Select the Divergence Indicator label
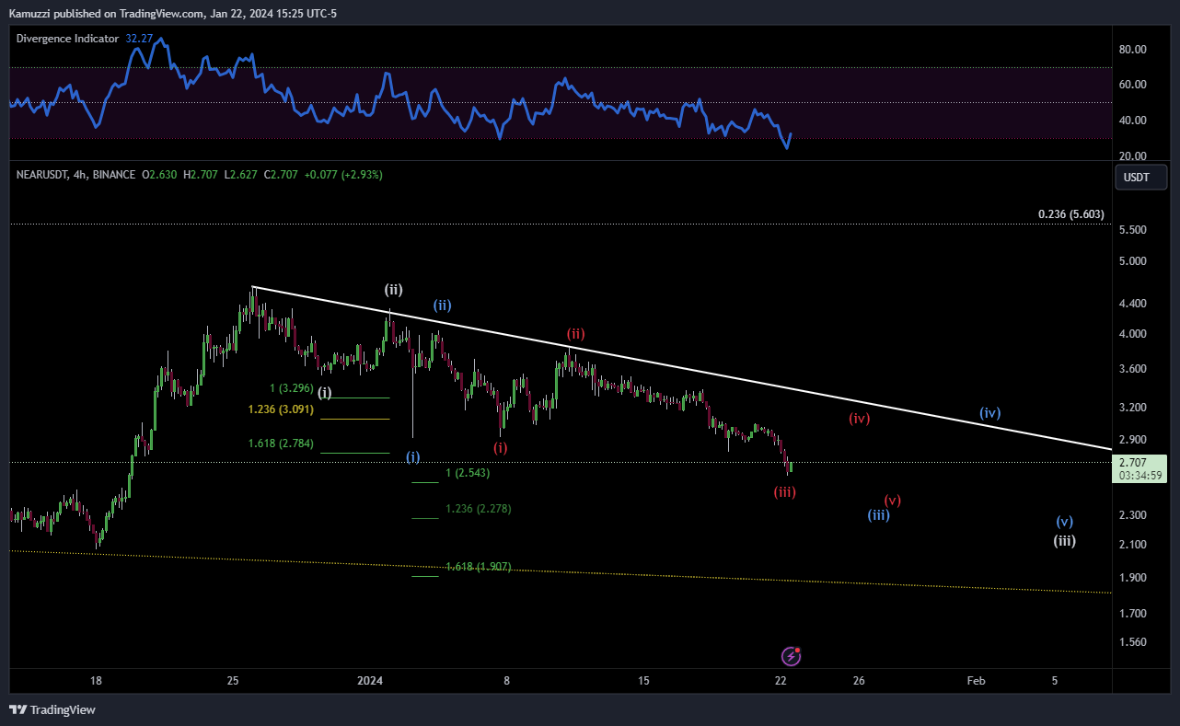The height and width of the screenshot is (726, 1180). (67, 39)
